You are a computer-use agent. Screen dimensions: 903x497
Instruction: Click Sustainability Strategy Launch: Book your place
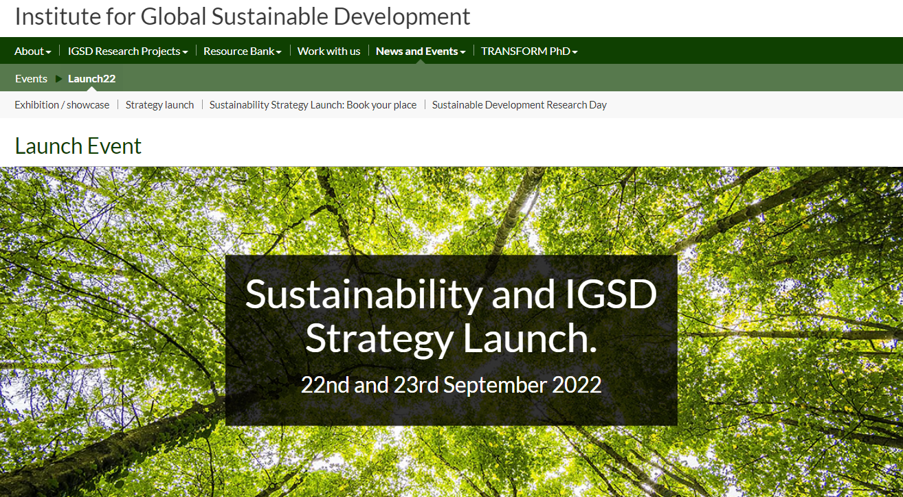click(x=313, y=105)
